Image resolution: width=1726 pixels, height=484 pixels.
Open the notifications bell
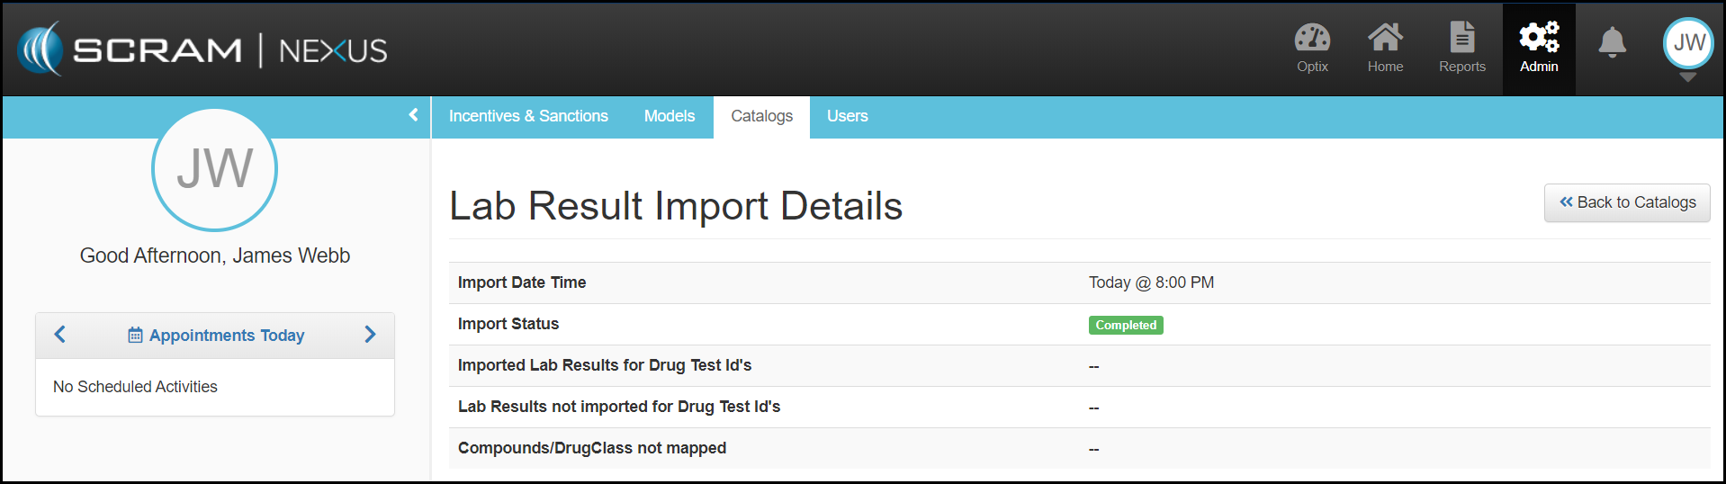point(1612,42)
